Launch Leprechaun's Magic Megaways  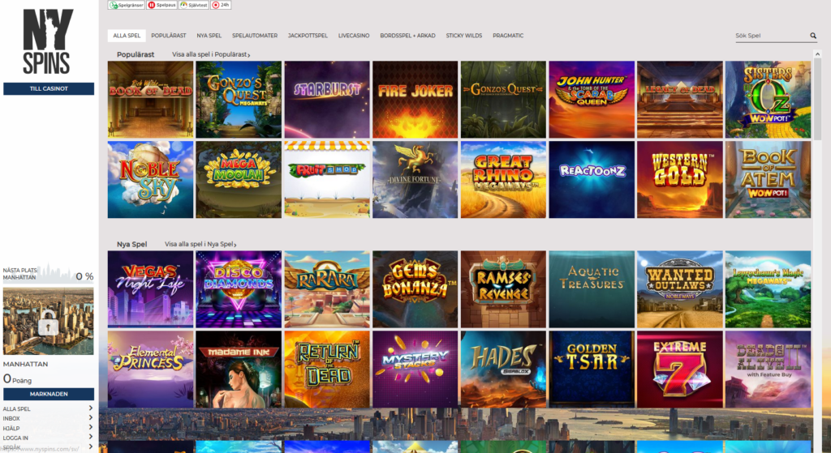click(x=768, y=289)
